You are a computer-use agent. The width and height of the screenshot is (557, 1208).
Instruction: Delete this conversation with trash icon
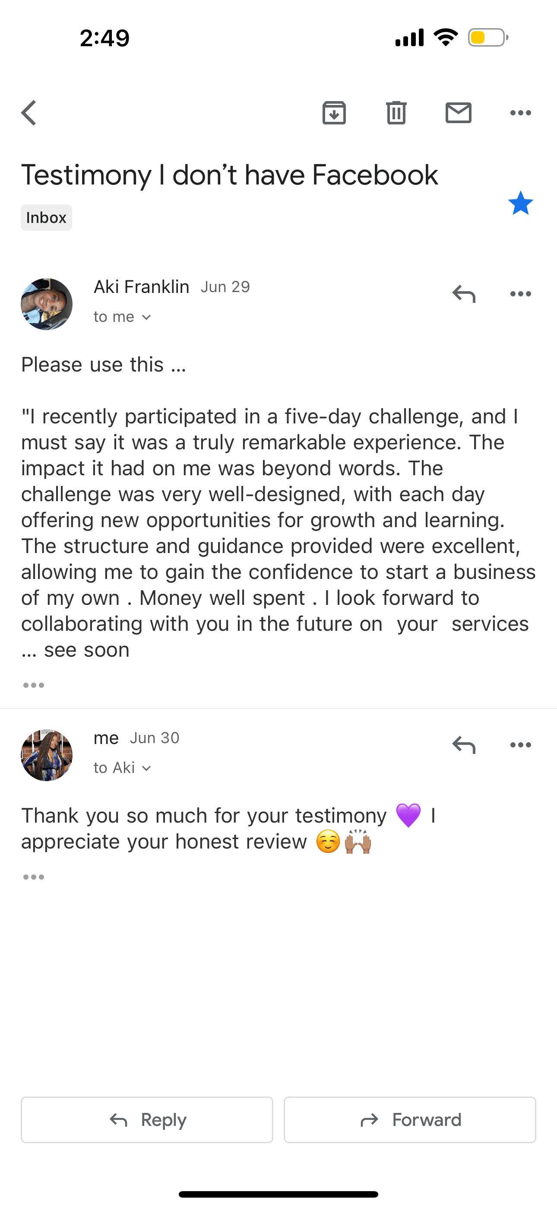click(x=396, y=113)
